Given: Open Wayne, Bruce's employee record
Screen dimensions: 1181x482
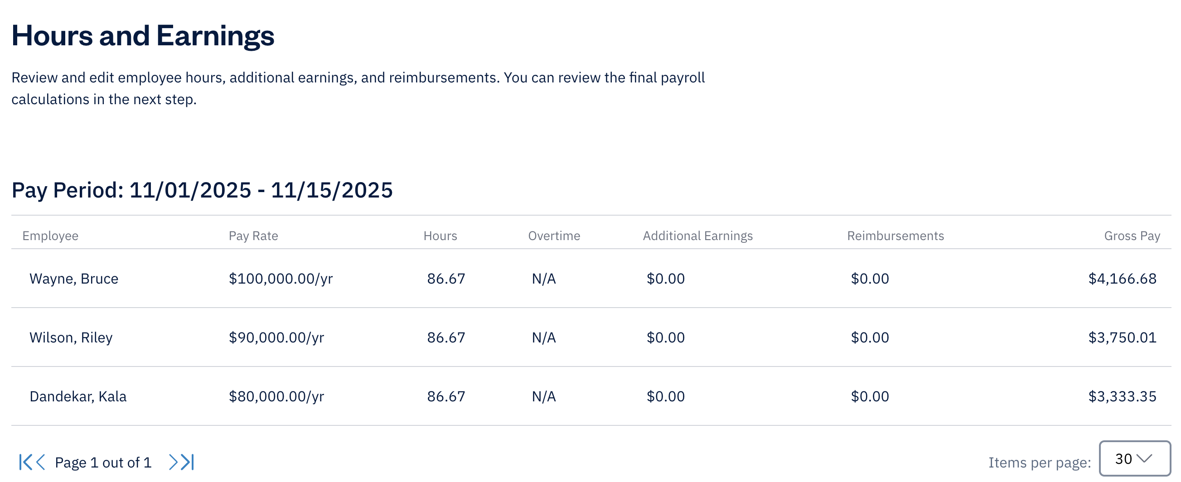Looking at the screenshot, I should [x=73, y=279].
